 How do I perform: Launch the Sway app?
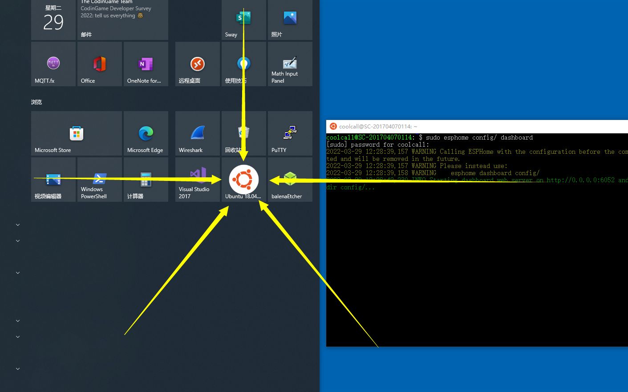tap(231, 18)
